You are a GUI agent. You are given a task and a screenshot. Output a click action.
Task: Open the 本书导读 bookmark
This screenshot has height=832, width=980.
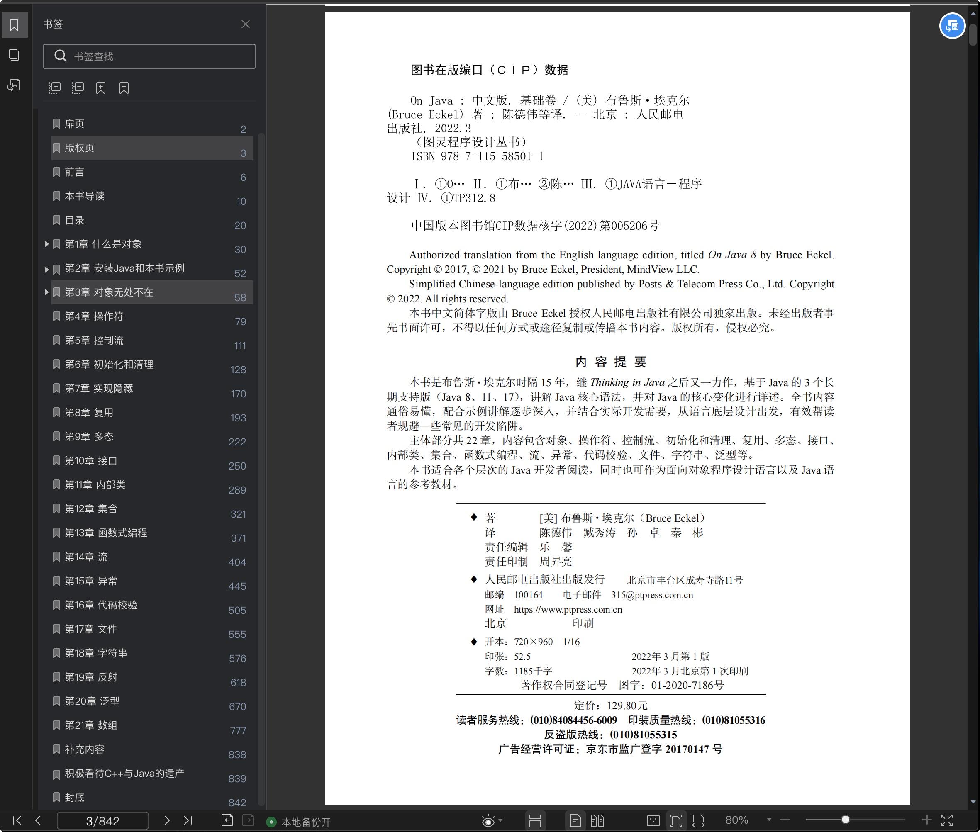pos(152,196)
